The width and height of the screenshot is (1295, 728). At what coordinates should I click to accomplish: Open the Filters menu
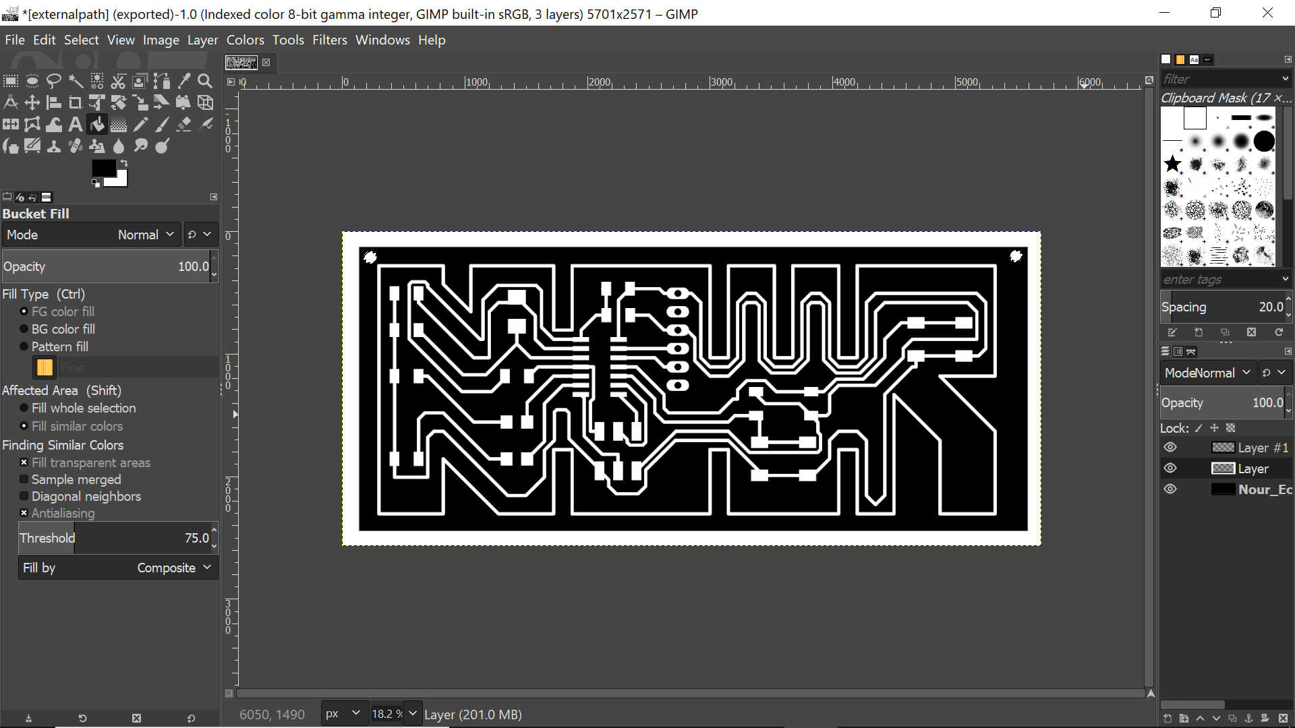pos(329,40)
